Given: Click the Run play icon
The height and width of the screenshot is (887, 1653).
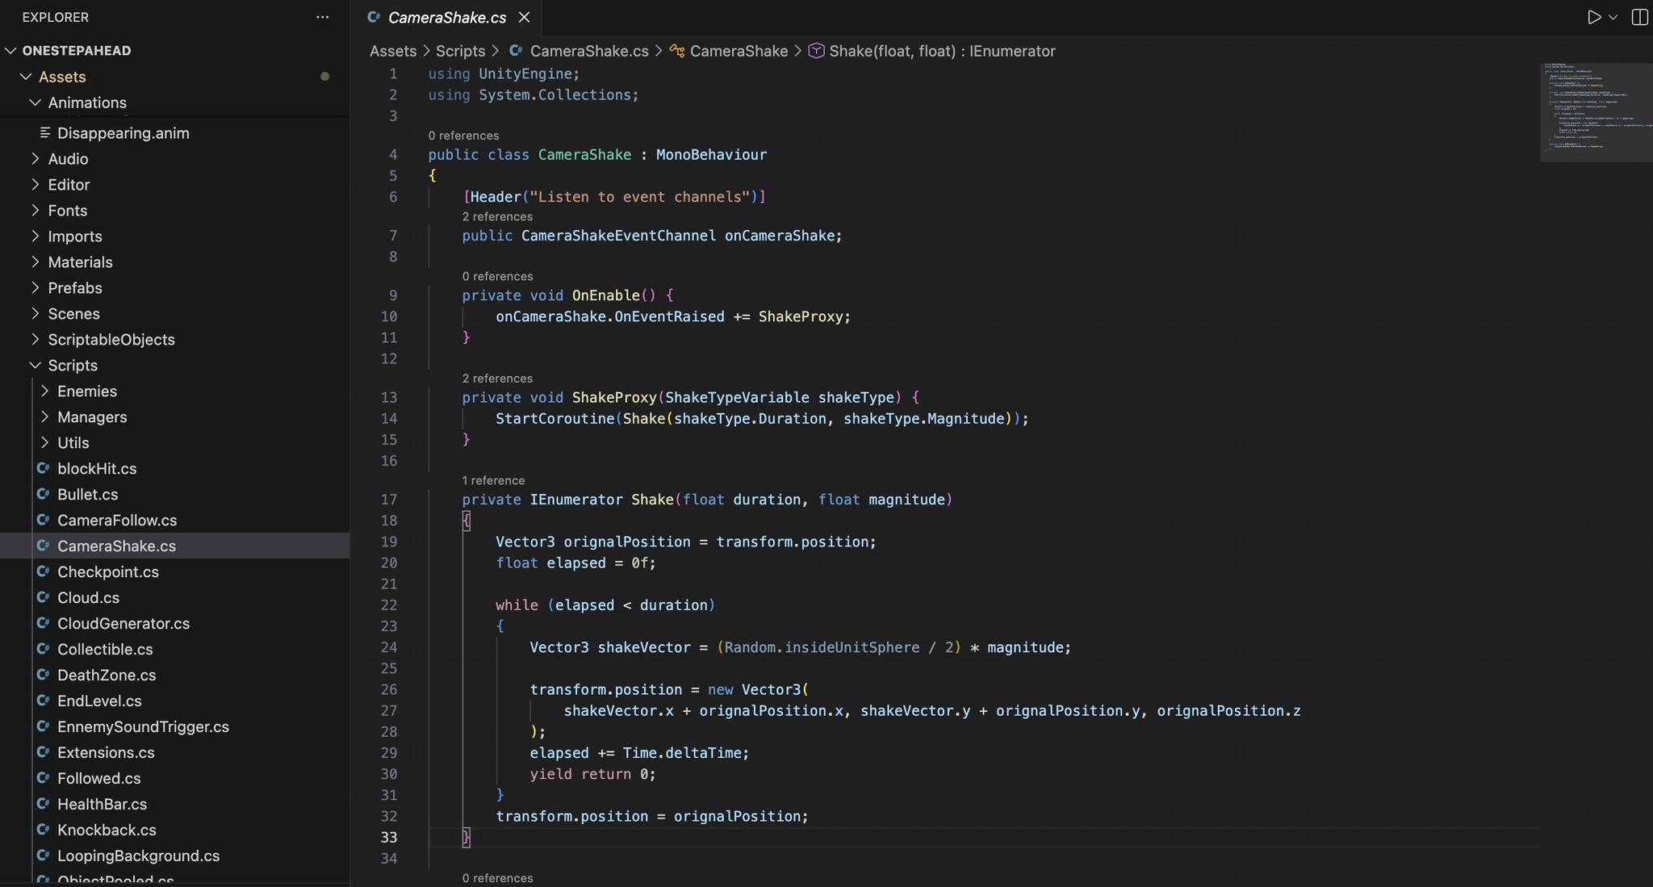Looking at the screenshot, I should pos(1593,17).
